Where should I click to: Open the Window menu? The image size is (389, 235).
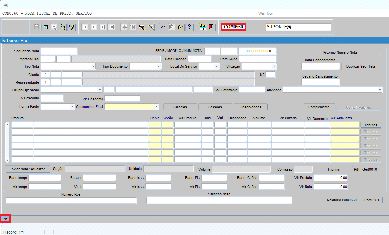[x=266, y=14]
